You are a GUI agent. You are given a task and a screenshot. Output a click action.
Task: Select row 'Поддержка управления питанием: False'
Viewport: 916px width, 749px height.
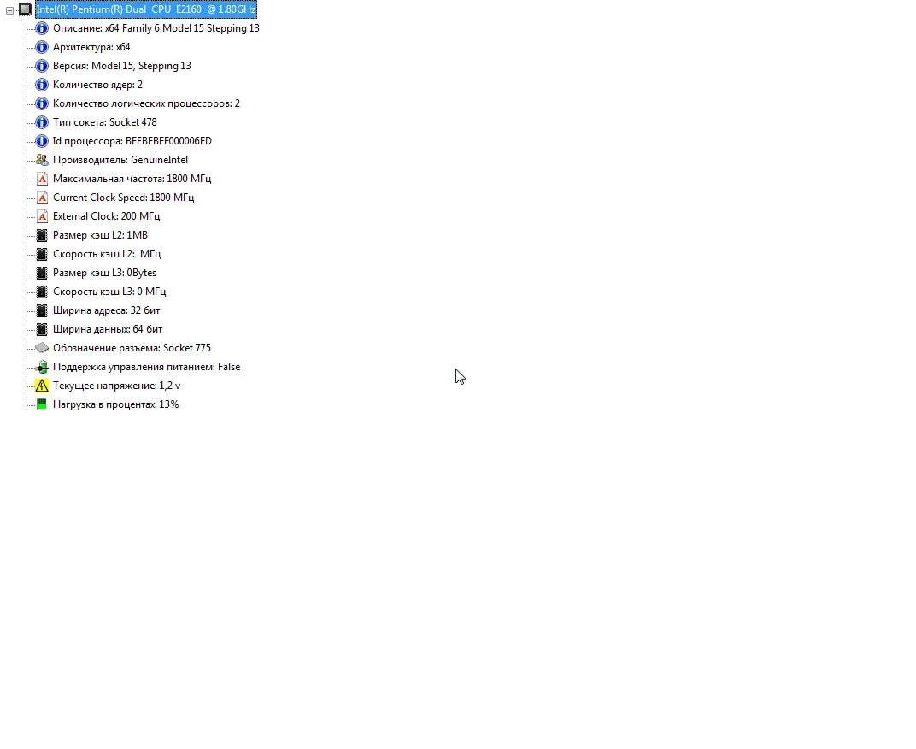tap(147, 367)
